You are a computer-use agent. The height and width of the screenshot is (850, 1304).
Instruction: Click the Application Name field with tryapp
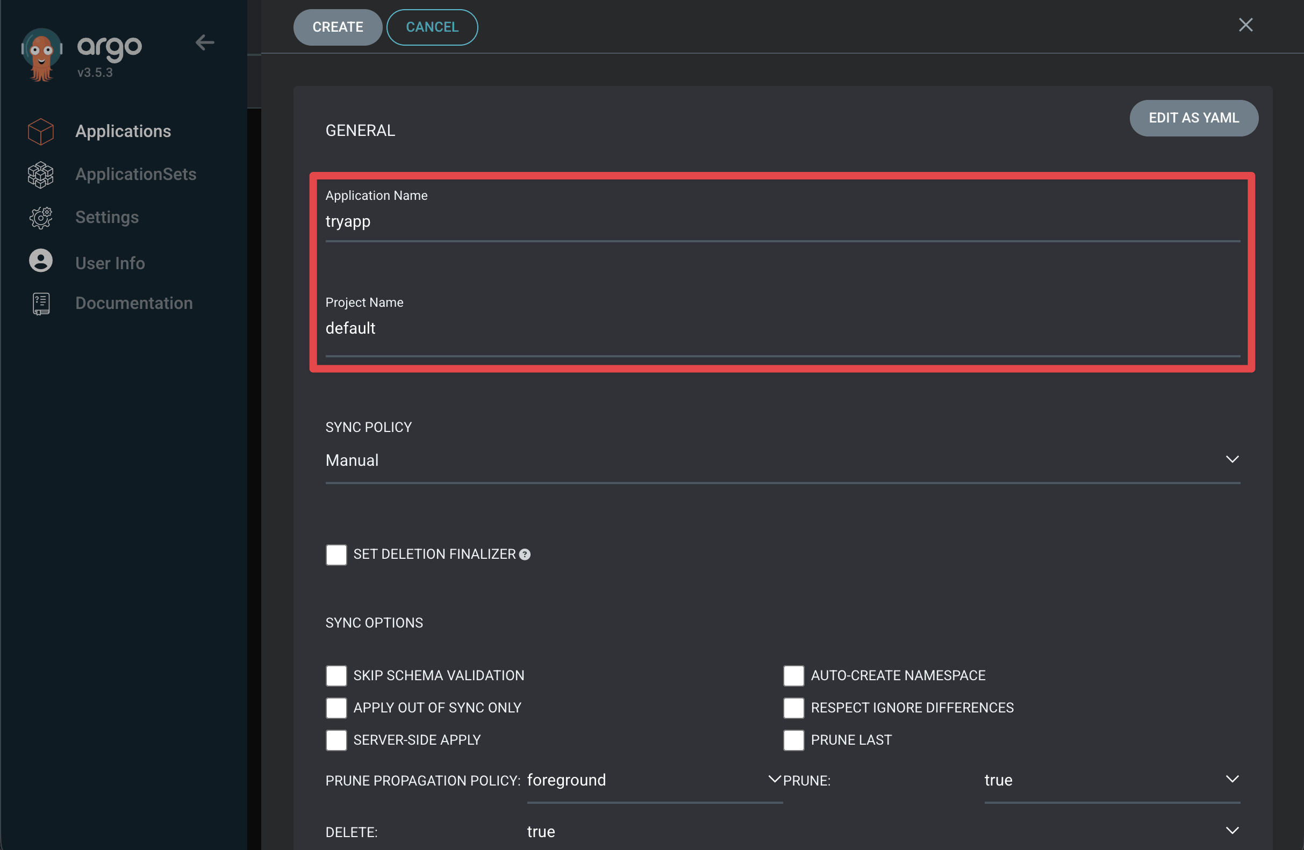(783, 222)
